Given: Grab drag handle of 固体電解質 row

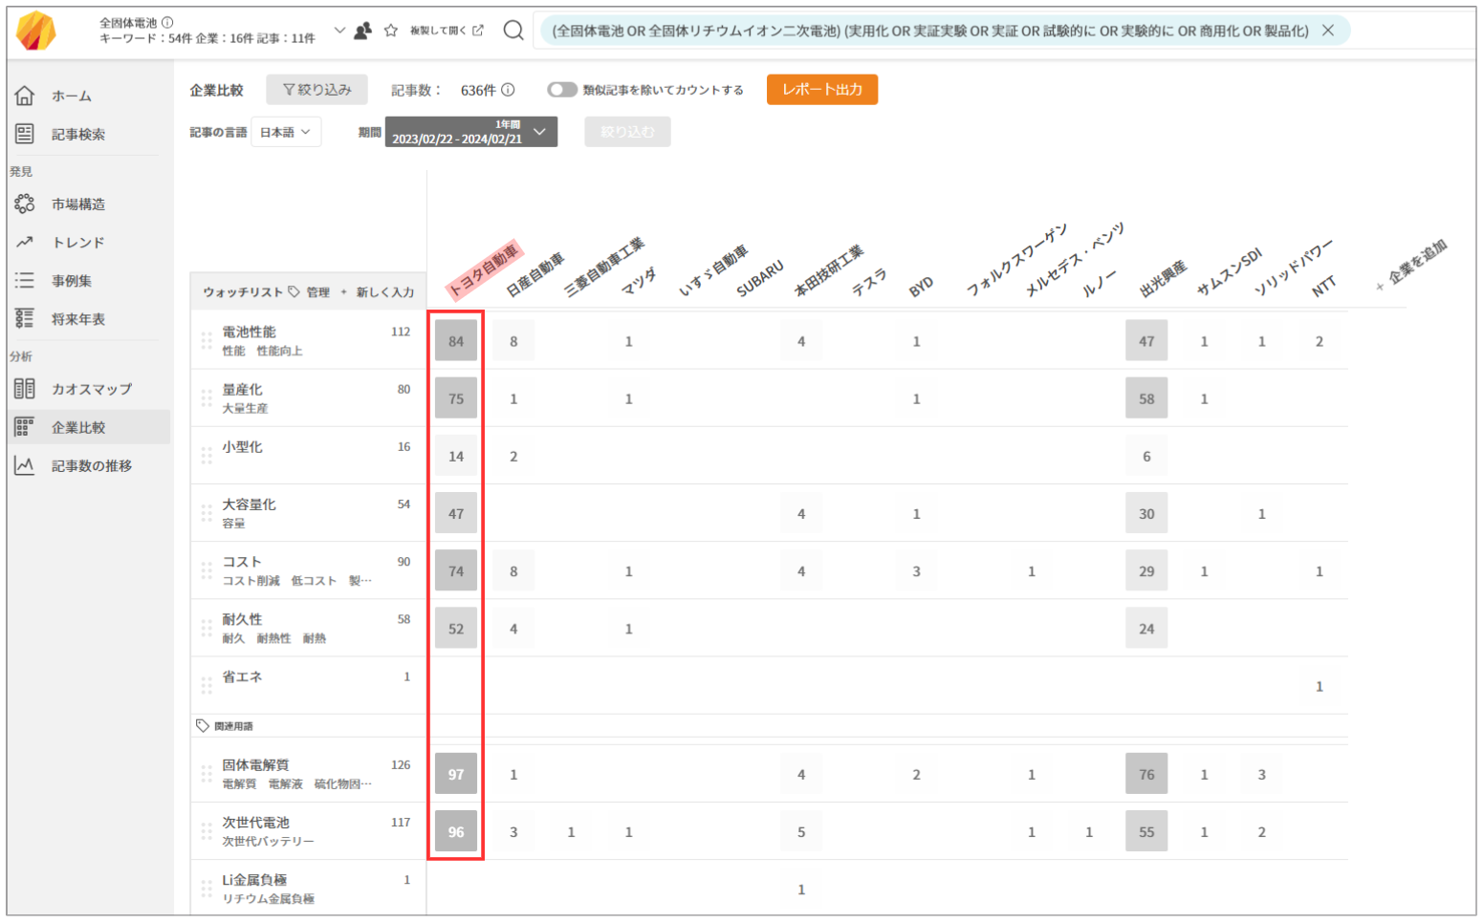Looking at the screenshot, I should pos(207,774).
